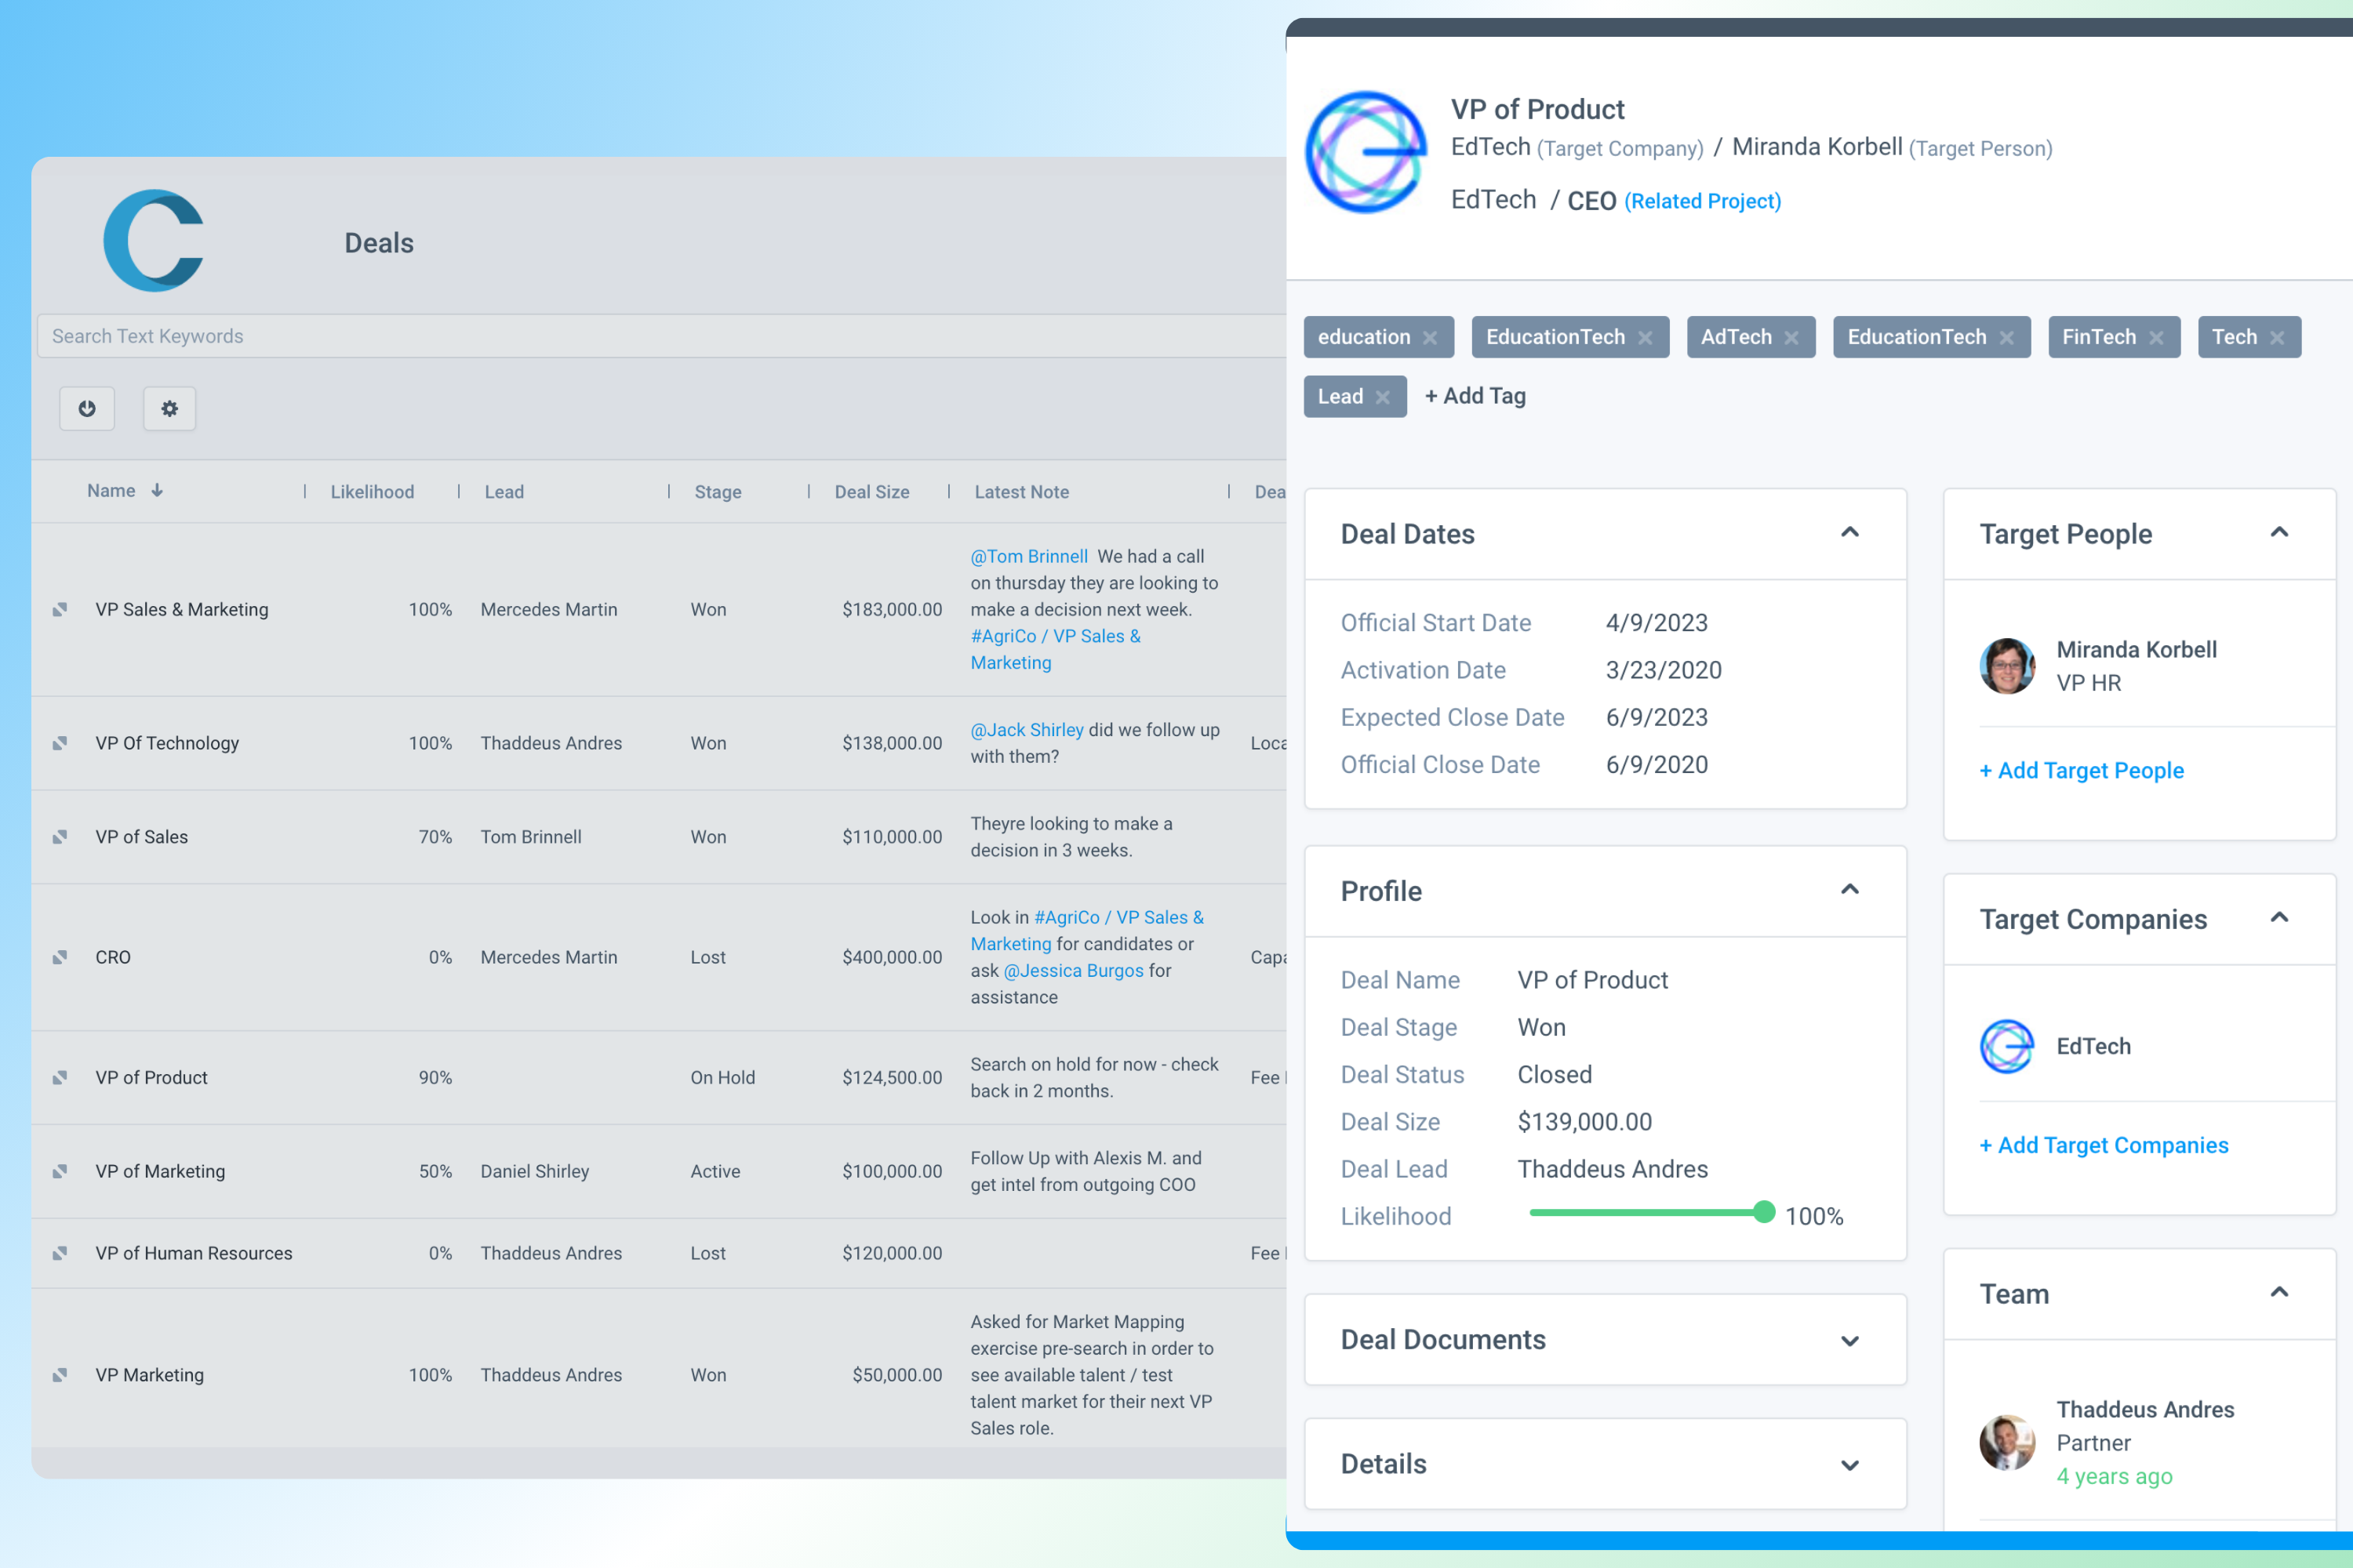This screenshot has height=1568, width=2353.
Task: Click the + Add Tag button
Action: [x=1475, y=396]
